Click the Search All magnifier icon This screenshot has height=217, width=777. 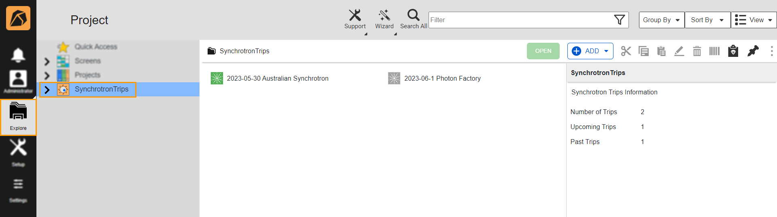(413, 16)
